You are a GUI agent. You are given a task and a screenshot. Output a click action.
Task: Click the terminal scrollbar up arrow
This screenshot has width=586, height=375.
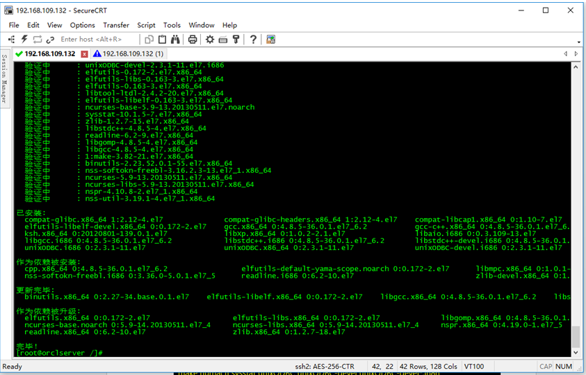tap(576, 67)
